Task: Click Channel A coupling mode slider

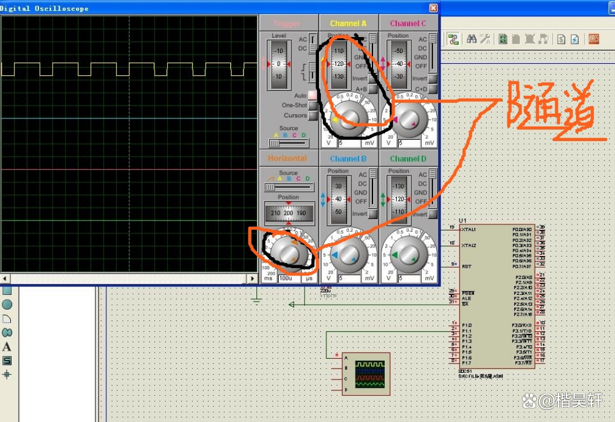Action: point(373,53)
